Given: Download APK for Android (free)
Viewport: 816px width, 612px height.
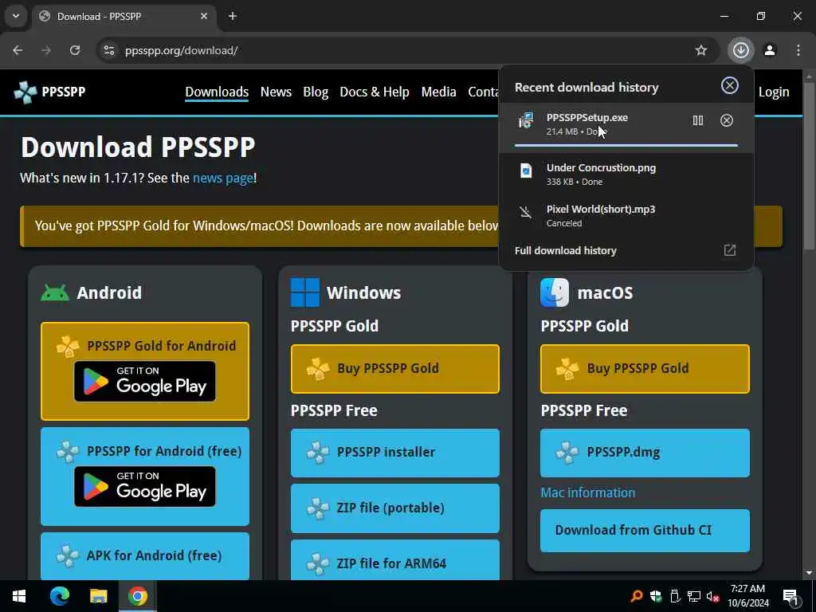Looking at the screenshot, I should click(x=145, y=555).
